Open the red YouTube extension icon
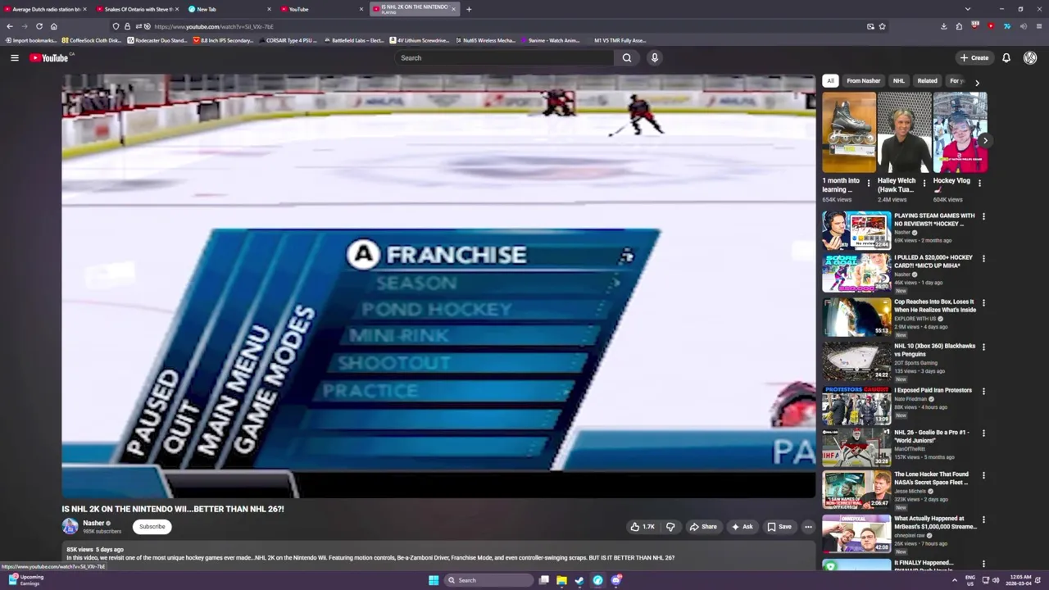 click(991, 26)
